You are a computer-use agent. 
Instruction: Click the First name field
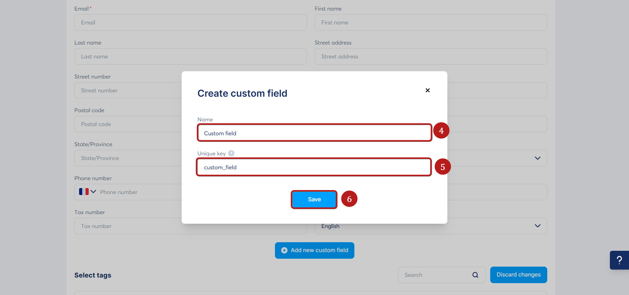pyautogui.click(x=431, y=22)
